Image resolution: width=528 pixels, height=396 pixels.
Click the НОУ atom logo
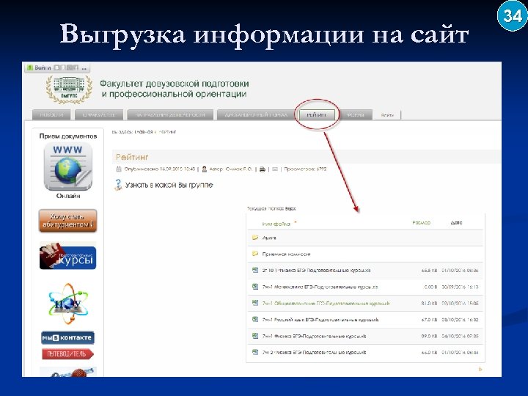[68, 303]
